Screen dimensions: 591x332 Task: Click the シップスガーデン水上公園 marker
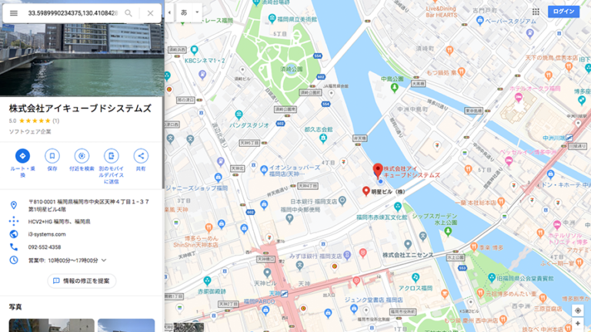point(448,231)
